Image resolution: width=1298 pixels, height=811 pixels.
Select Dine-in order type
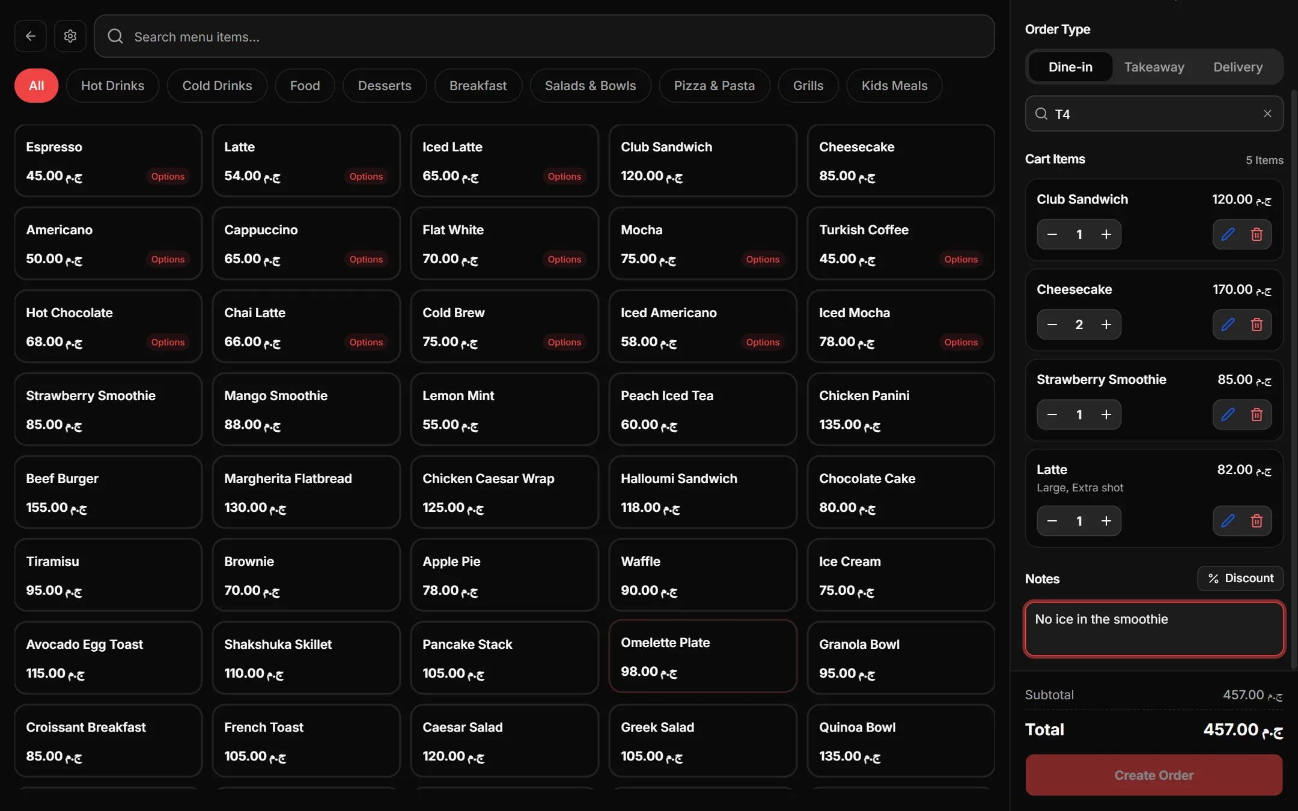point(1070,67)
